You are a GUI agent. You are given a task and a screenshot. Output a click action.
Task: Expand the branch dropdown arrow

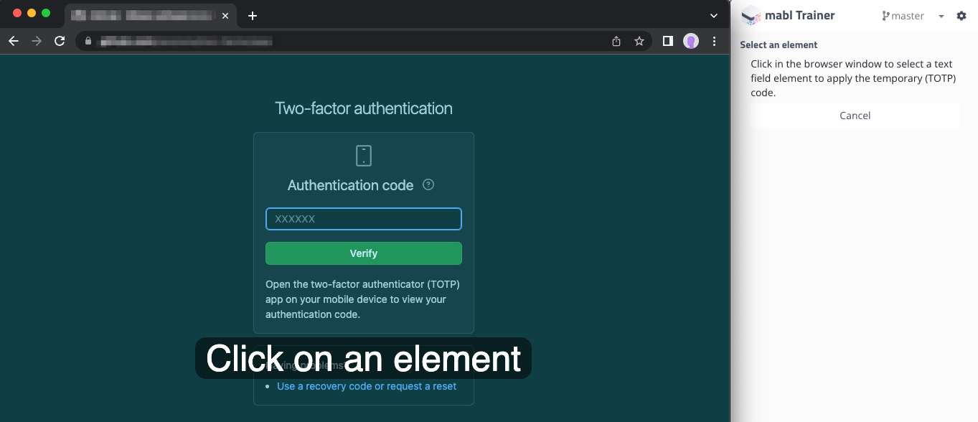pyautogui.click(x=941, y=17)
